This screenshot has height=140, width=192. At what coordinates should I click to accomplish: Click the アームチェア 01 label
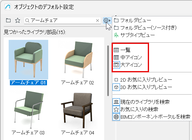pyautogui.click(x=28, y=83)
